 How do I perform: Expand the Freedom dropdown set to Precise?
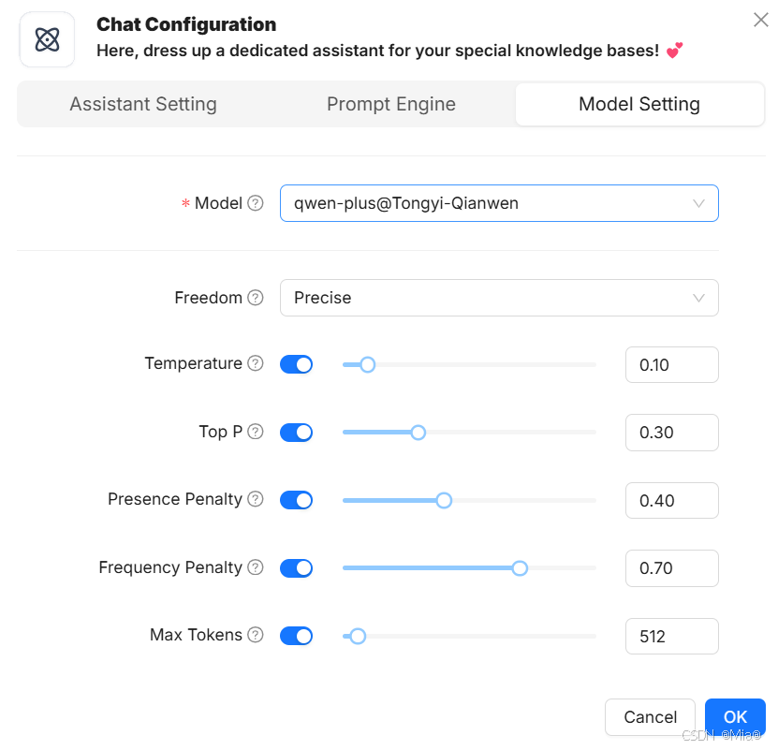[x=498, y=298]
